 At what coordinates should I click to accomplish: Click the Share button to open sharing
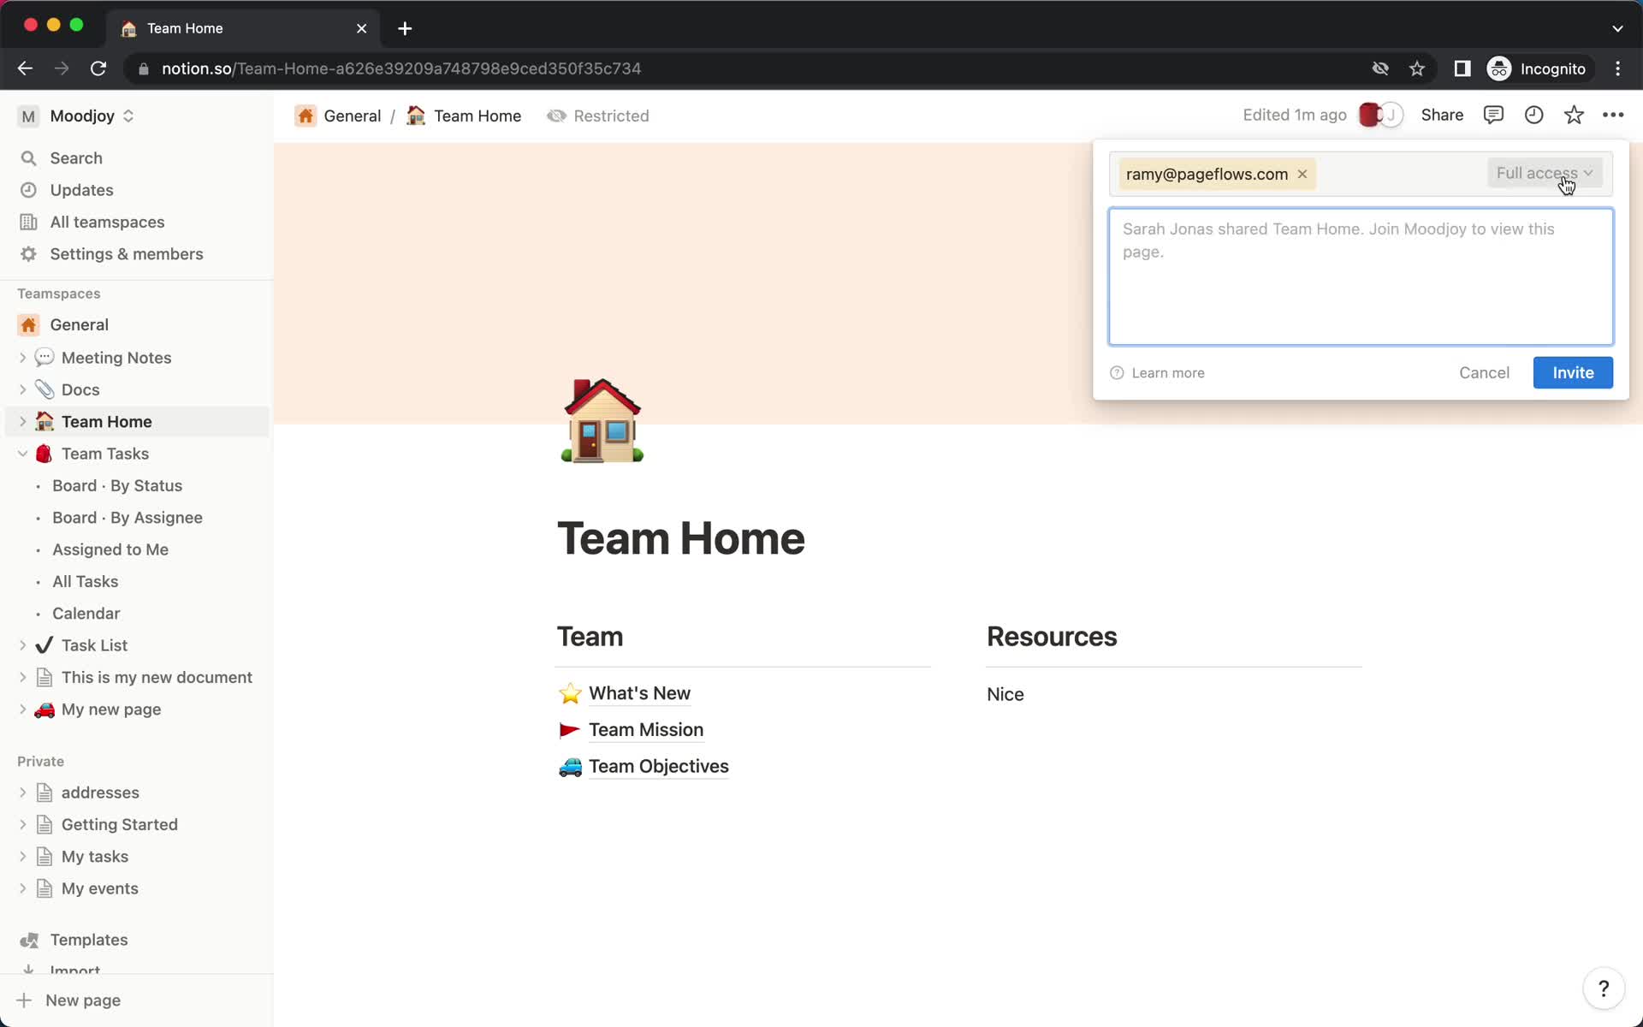[x=1442, y=115]
